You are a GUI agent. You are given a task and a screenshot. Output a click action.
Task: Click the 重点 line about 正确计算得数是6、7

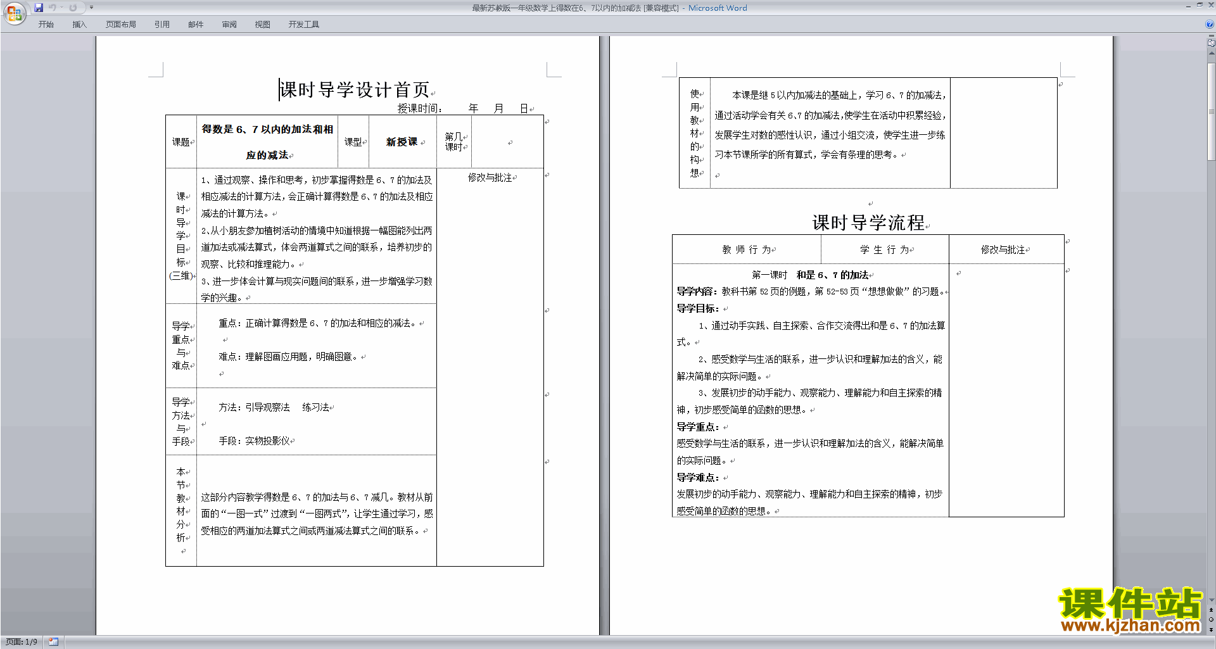pyautogui.click(x=318, y=323)
